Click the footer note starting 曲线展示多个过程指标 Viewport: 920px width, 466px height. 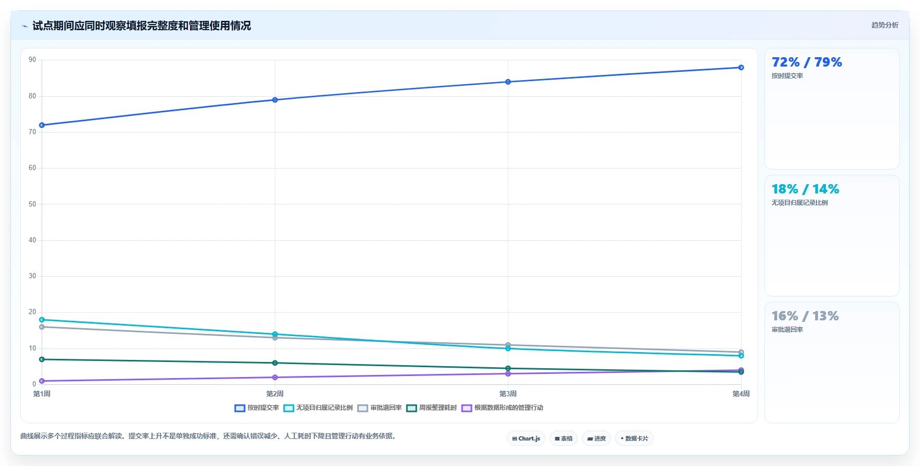[x=209, y=436]
